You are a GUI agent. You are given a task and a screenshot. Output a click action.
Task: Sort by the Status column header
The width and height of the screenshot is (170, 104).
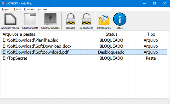coord(112,34)
